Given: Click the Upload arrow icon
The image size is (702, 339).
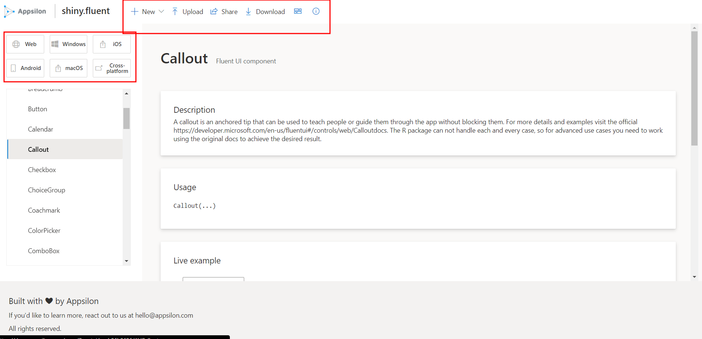Looking at the screenshot, I should pos(175,11).
